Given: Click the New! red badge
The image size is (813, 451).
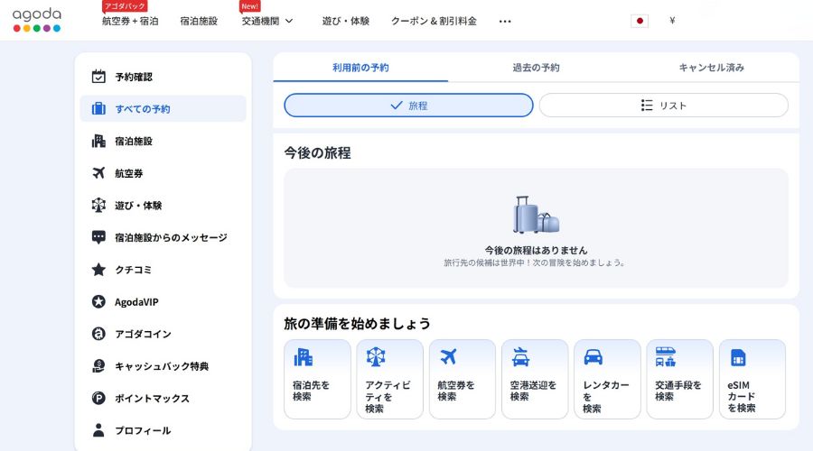Looking at the screenshot, I should click(250, 6).
